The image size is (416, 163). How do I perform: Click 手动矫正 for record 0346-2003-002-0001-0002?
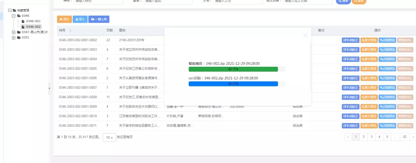(x=350, y=40)
